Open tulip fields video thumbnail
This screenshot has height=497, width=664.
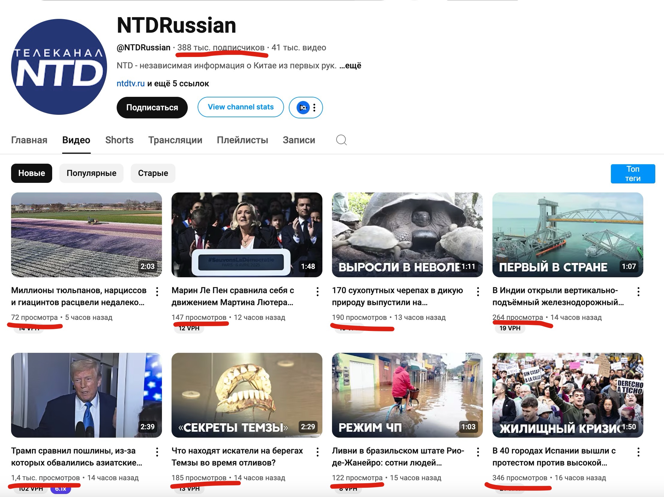86,234
